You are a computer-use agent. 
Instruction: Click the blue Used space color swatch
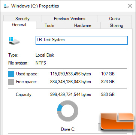[x=11, y=74]
